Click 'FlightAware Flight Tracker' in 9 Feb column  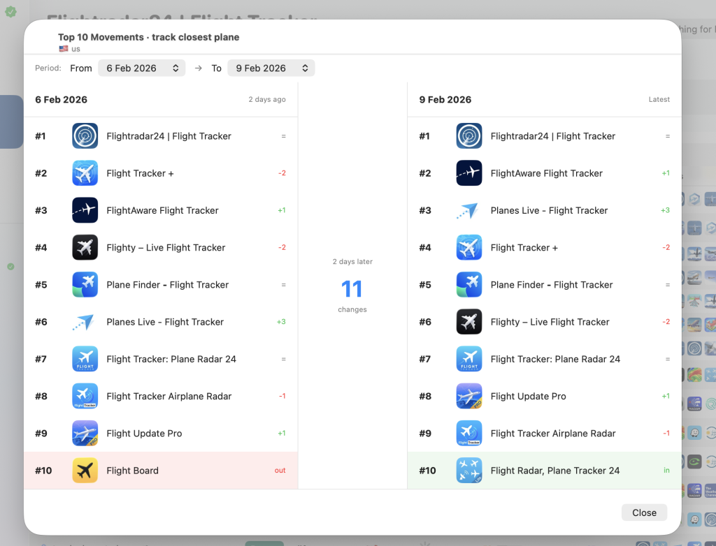547,173
